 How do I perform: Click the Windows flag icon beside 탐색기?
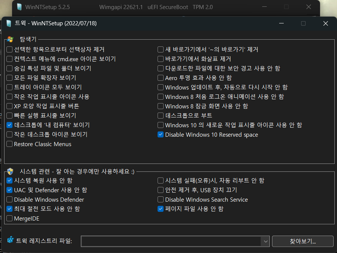pos(10,39)
